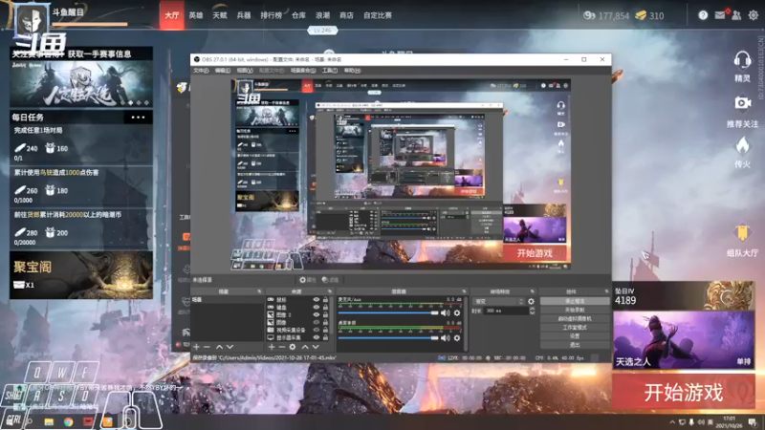765x430 pixels.
Task: Toggle lock on 显示器采集 source
Action: pyautogui.click(x=325, y=337)
